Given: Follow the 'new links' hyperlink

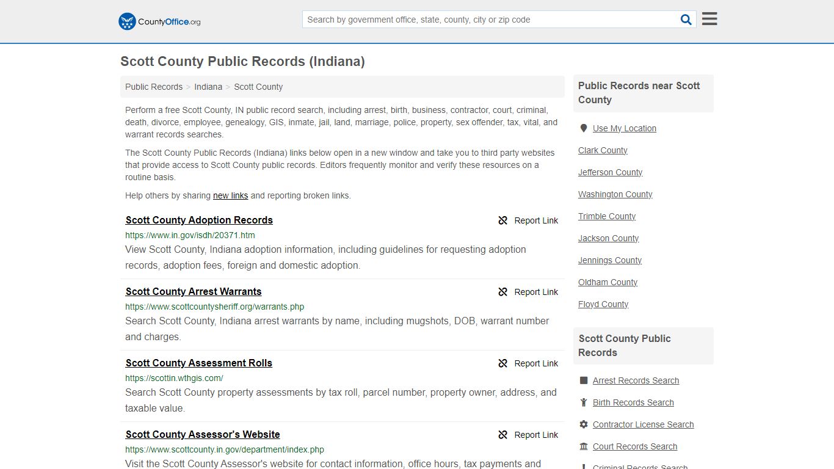Looking at the screenshot, I should (230, 195).
